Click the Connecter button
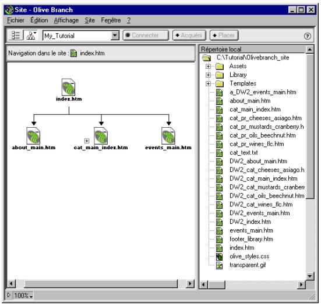The height and width of the screenshot is (305, 321). tap(146, 35)
